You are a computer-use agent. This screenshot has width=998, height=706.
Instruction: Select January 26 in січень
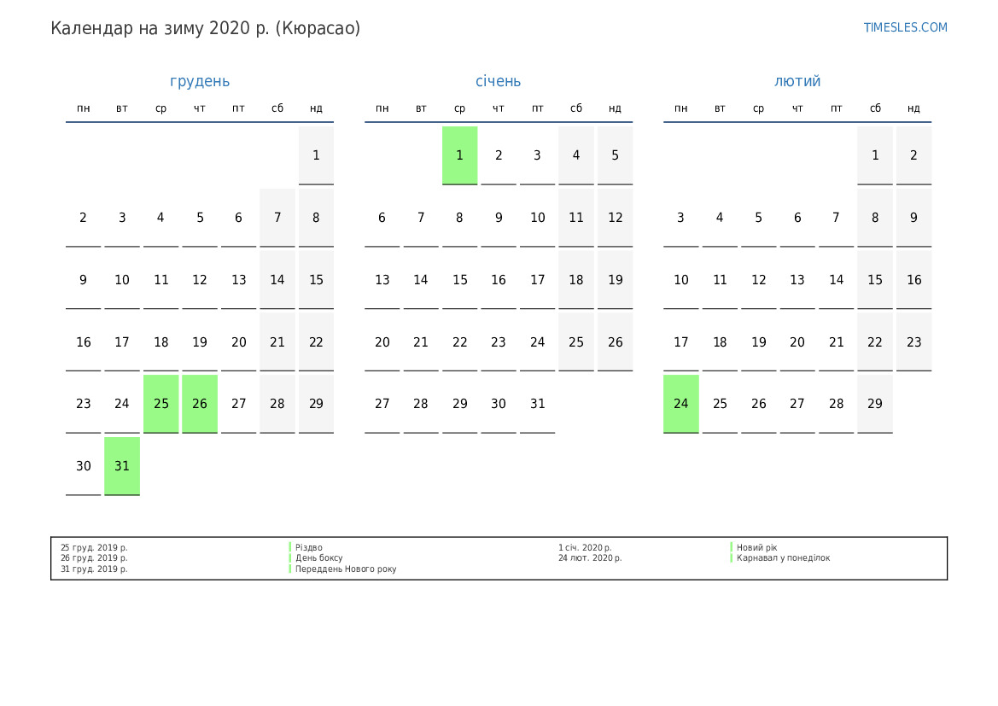(x=615, y=341)
